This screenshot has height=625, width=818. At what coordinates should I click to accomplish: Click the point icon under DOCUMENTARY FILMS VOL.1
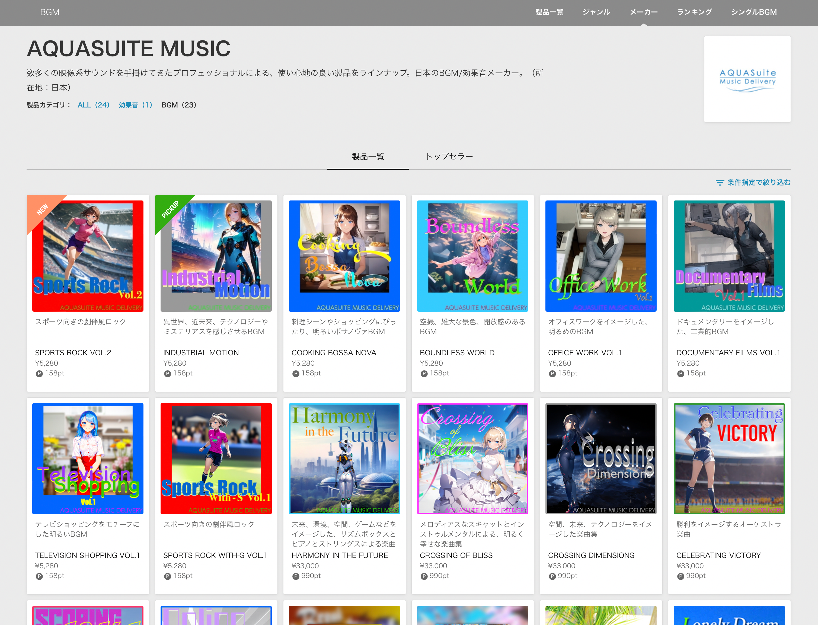click(681, 374)
